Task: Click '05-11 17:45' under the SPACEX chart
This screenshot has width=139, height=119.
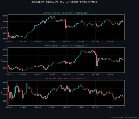Action: (95, 107)
